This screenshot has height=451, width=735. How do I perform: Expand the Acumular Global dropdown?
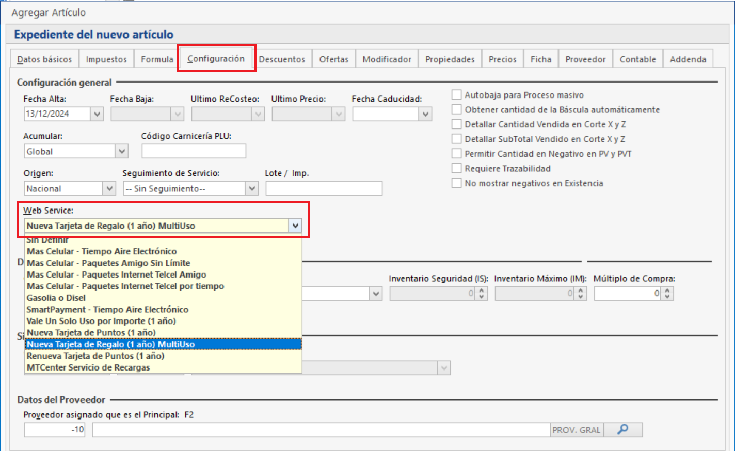[x=122, y=151]
